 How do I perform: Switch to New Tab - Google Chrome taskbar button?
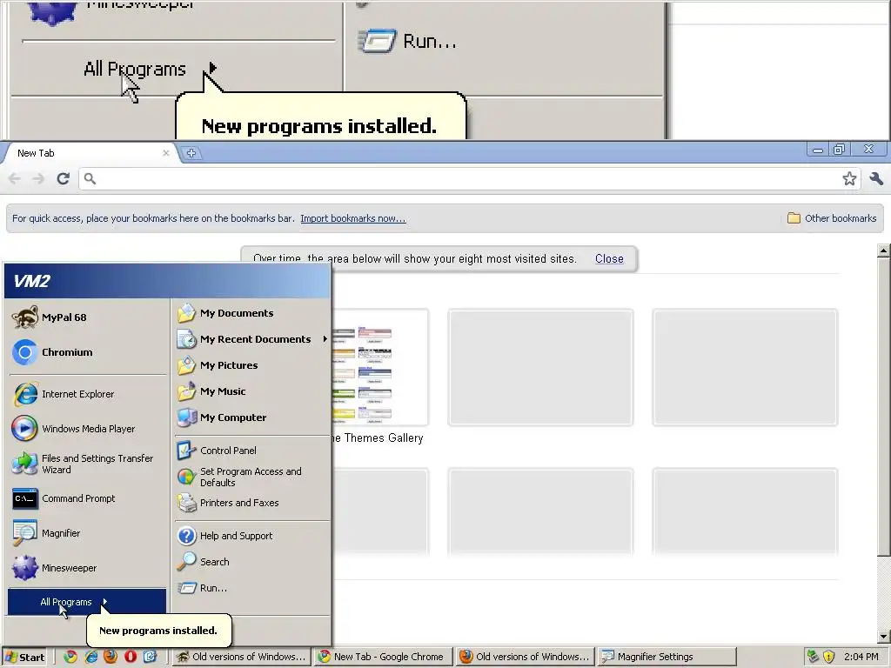coord(384,657)
